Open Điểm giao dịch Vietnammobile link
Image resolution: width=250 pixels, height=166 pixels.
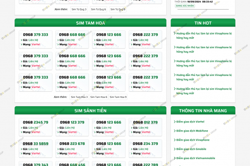click(196, 158)
